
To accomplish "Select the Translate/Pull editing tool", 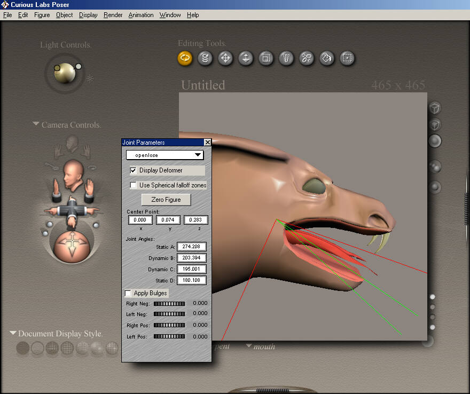I will pos(225,58).
